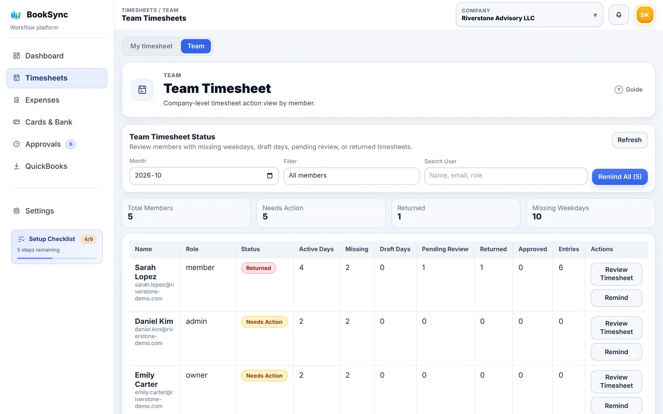The image size is (663, 414).
Task: Click Sarah Lopez's Returned status badge
Action: click(x=258, y=268)
